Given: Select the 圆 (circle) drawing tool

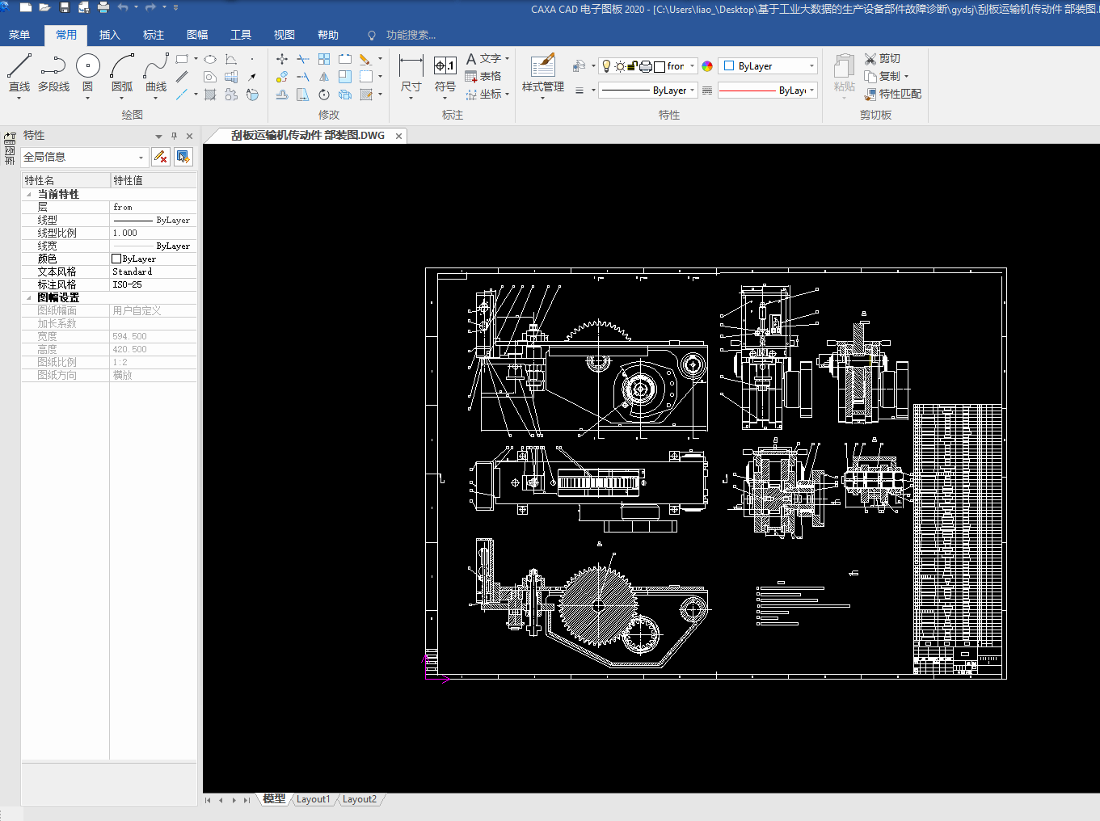Looking at the screenshot, I should [87, 66].
